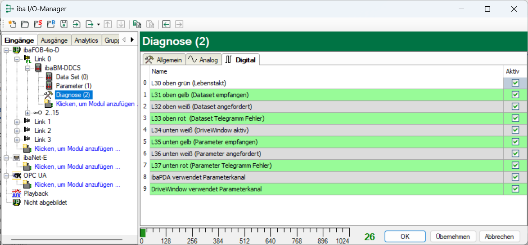Open a configuration using the folder icon
The height and width of the screenshot is (245, 528).
point(25,24)
